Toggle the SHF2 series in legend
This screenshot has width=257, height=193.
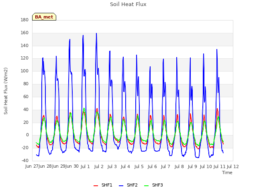tap(128, 185)
